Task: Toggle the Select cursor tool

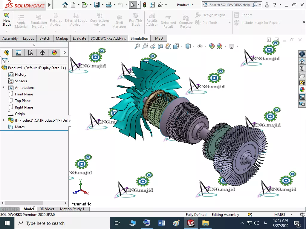Action: (x=133, y=5)
